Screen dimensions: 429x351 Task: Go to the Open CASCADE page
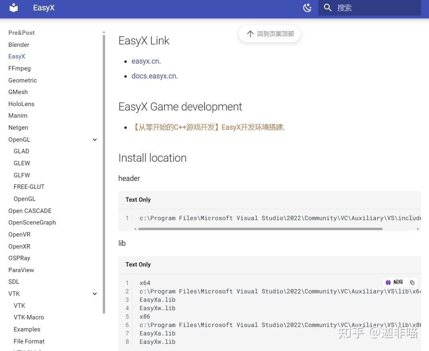[x=30, y=211]
